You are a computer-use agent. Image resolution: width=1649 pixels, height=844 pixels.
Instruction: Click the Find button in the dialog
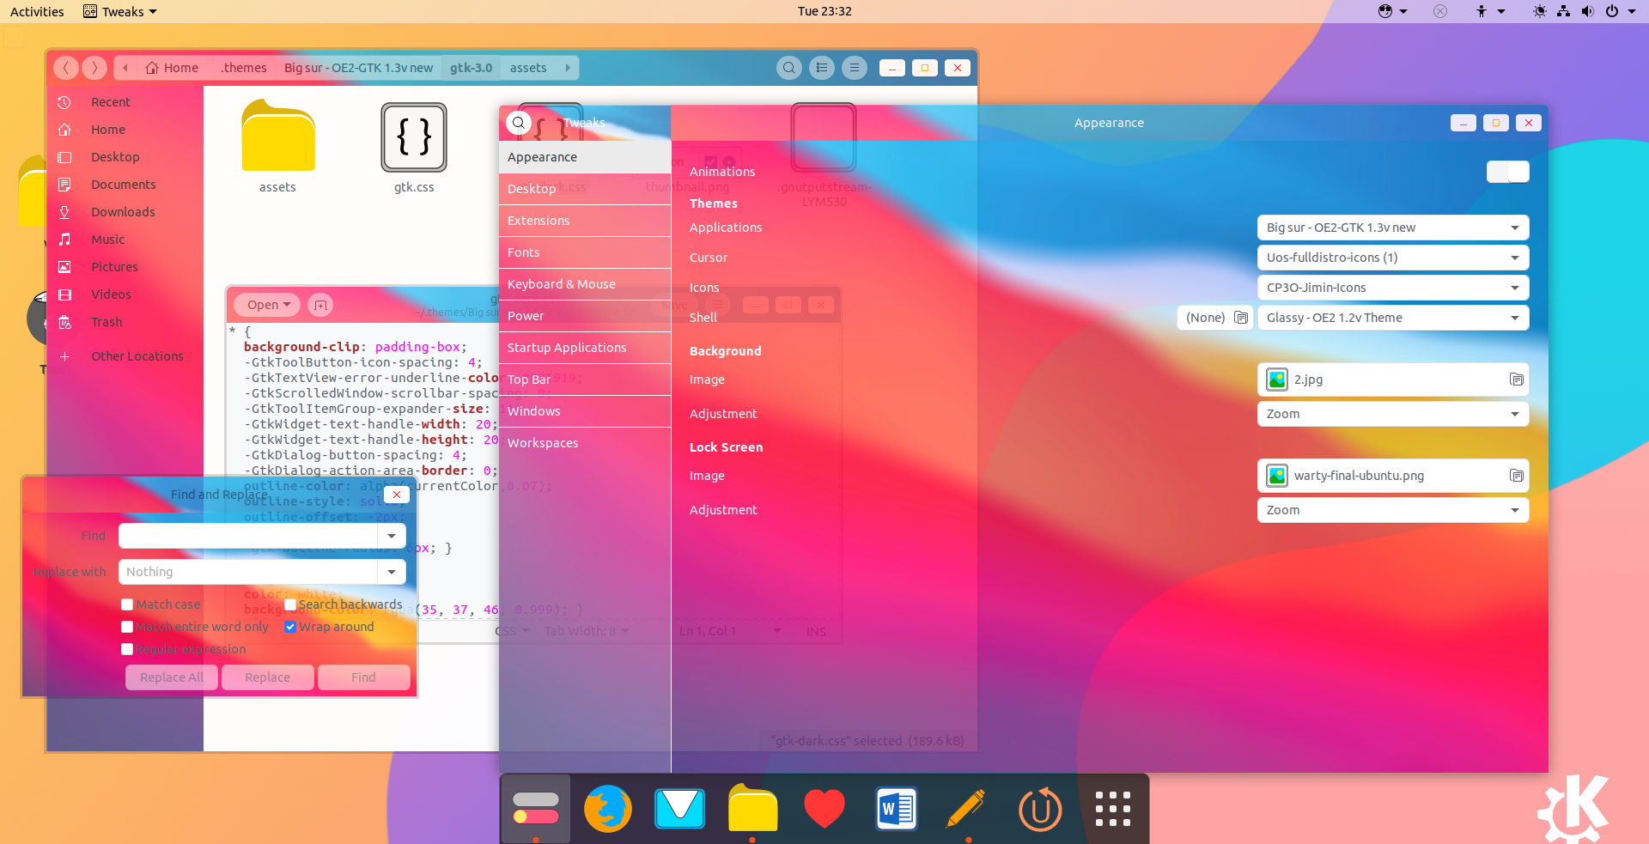pyautogui.click(x=363, y=677)
